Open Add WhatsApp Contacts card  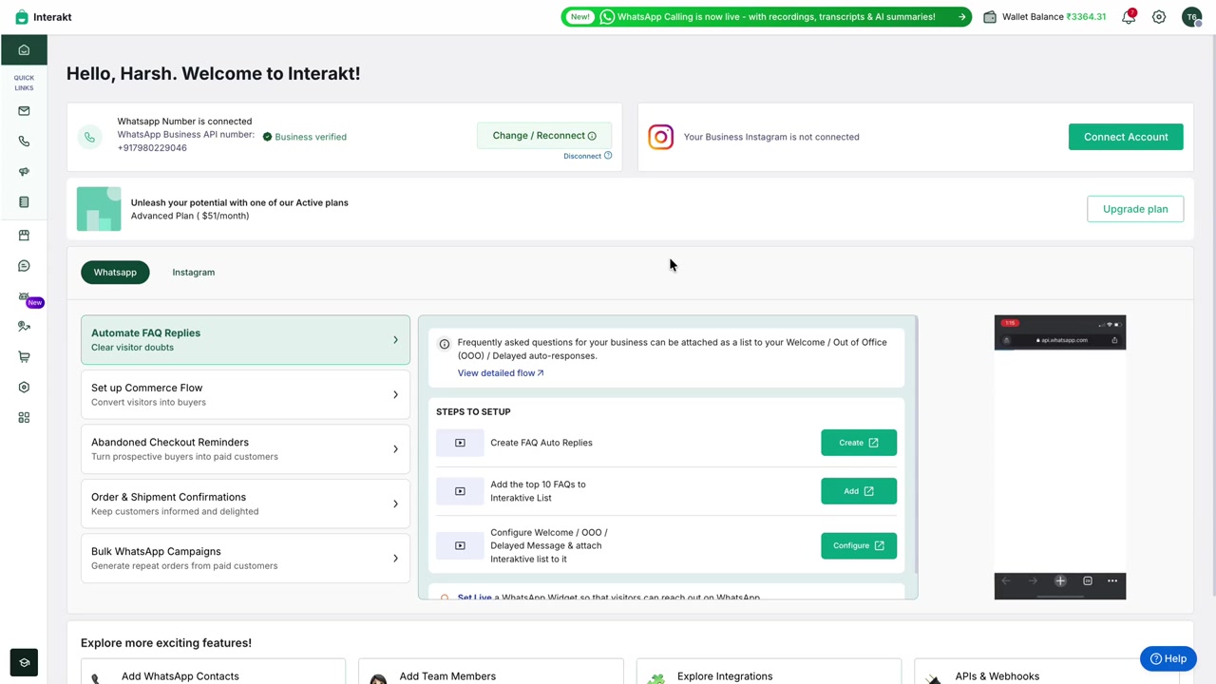click(213, 671)
